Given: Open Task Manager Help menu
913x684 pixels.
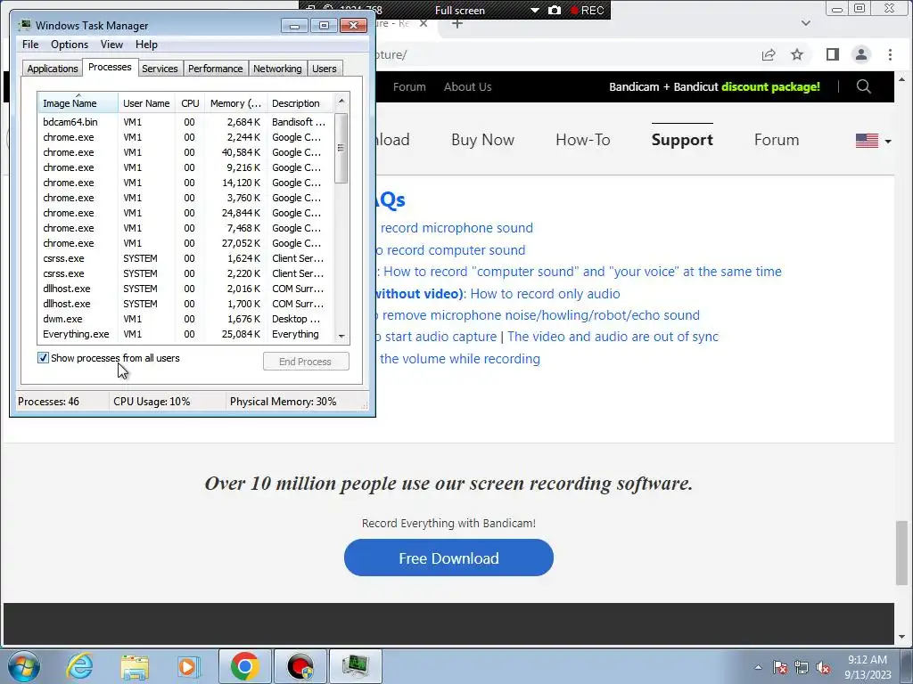Looking at the screenshot, I should point(146,45).
